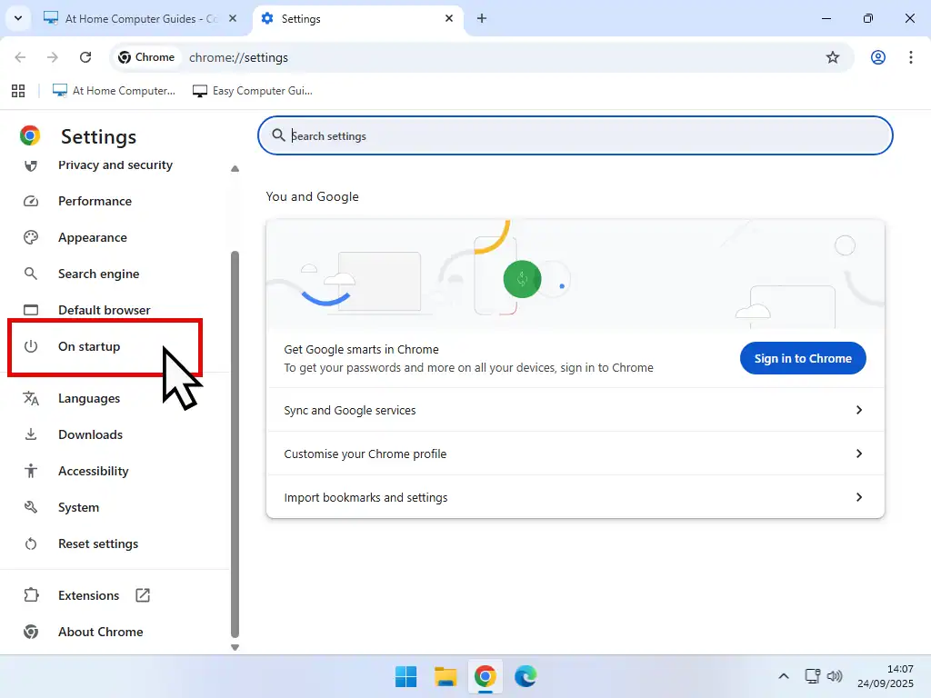
Task: Click the Extensions external link icon
Action: 143,595
